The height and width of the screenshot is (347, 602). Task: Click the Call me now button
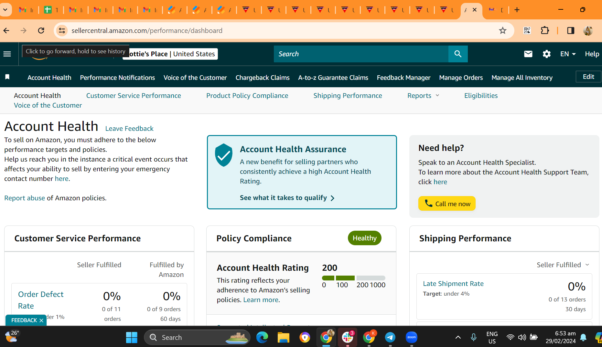(447, 204)
